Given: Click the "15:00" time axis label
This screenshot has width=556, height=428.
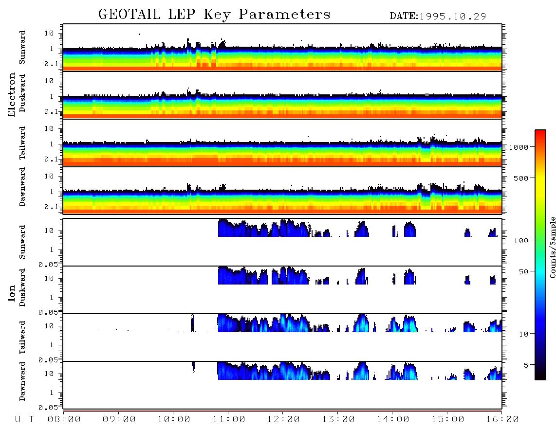Looking at the screenshot, I should (x=448, y=419).
